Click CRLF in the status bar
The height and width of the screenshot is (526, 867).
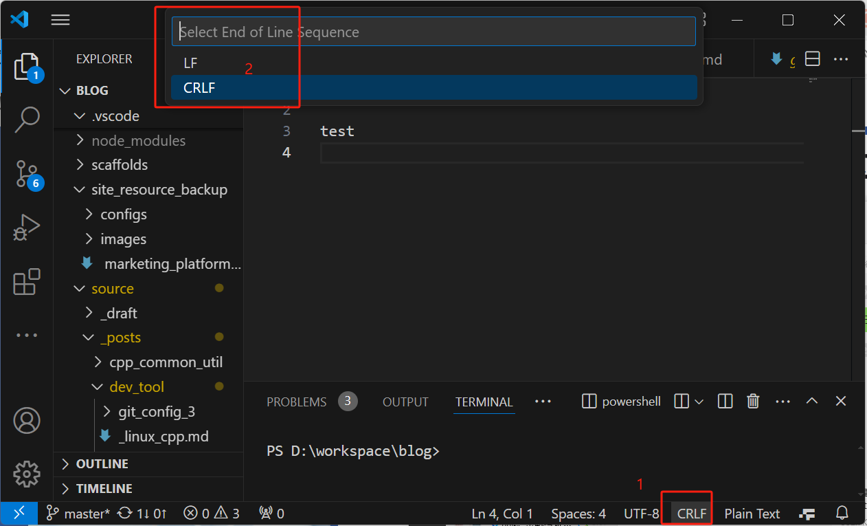point(691,514)
